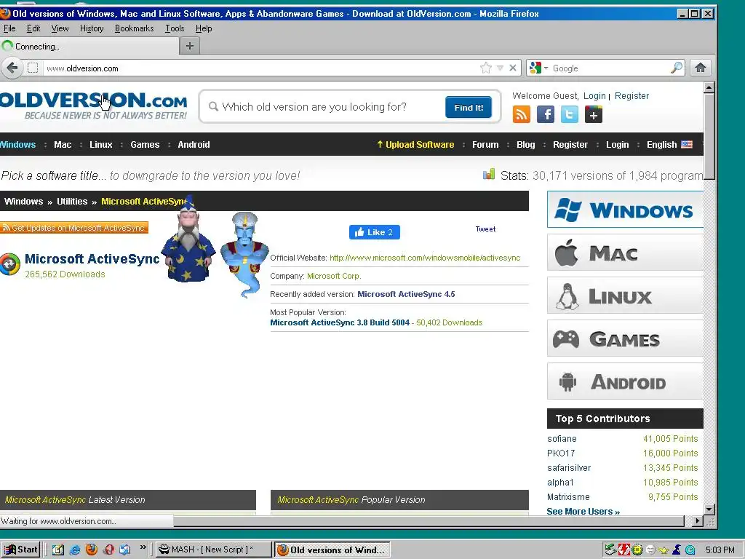Click Get Updates on Microsoft ActiveSync button
Viewport: 745px width, 559px height.
pyautogui.click(x=74, y=228)
